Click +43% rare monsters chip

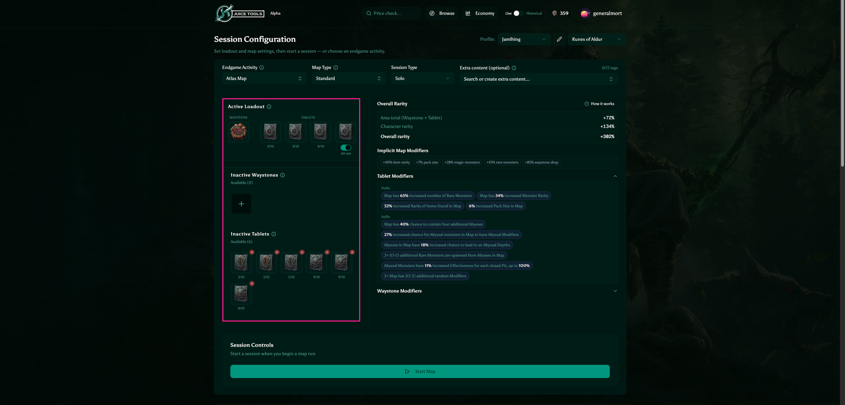(x=502, y=162)
